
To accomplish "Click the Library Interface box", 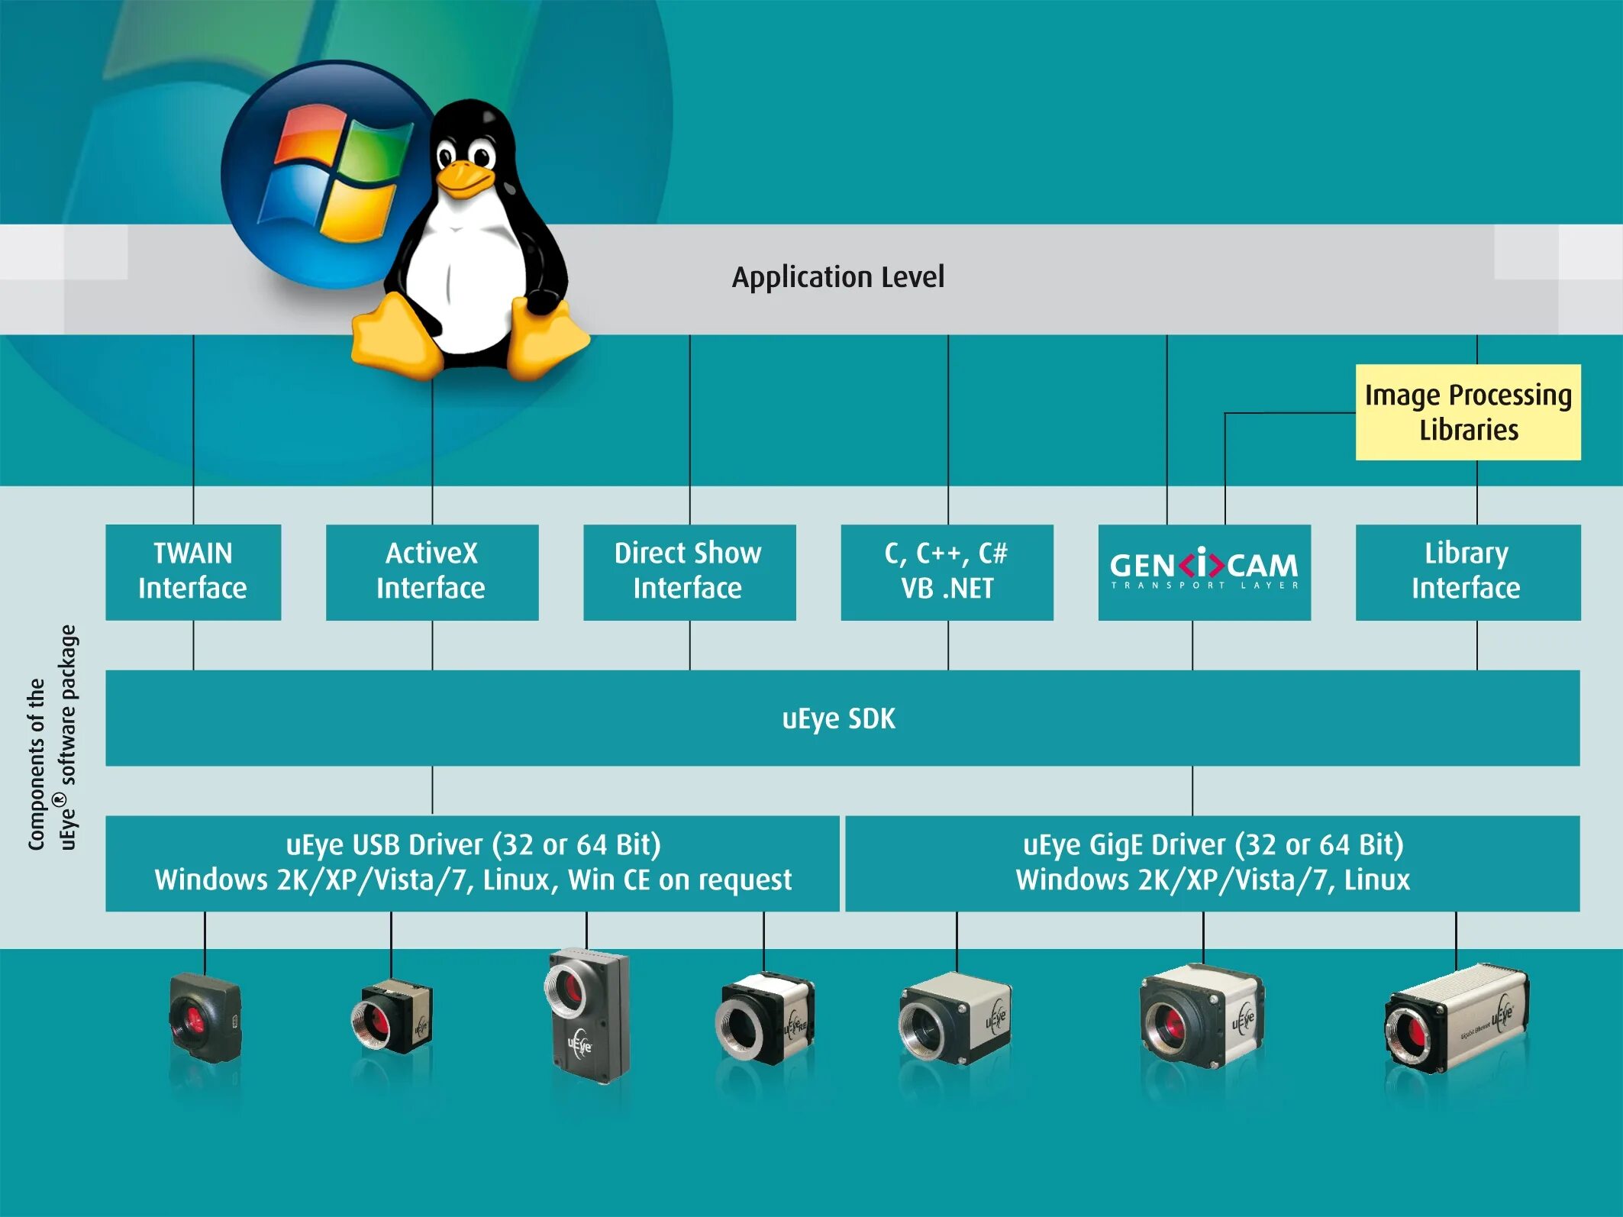I will pos(1467,572).
